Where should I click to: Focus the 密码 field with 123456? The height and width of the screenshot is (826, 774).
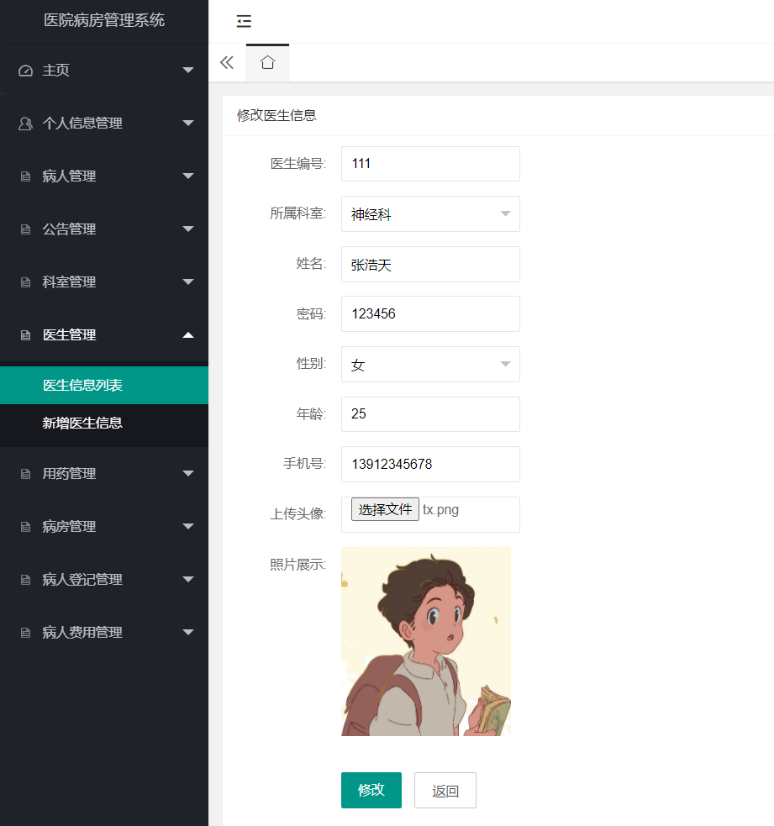click(430, 314)
